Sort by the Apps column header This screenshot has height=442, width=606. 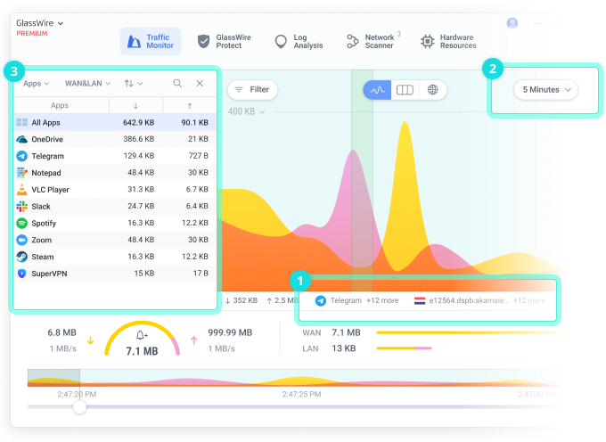(x=60, y=105)
